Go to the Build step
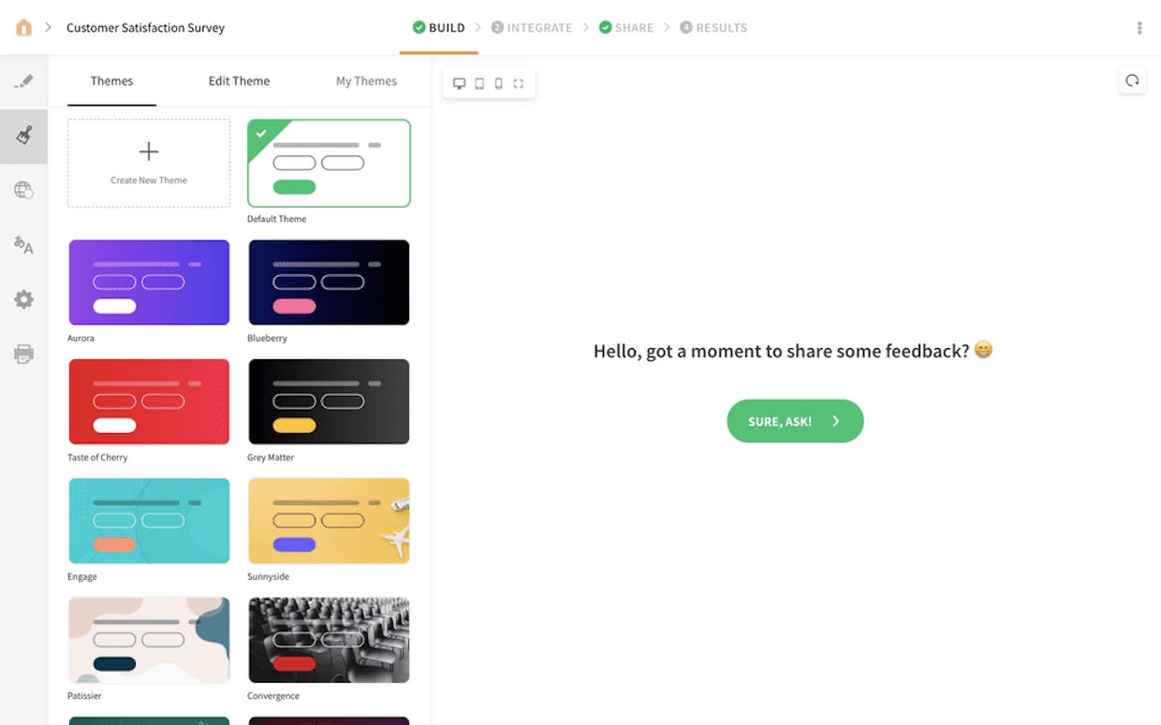Screen dimensions: 1161x725 coord(439,28)
